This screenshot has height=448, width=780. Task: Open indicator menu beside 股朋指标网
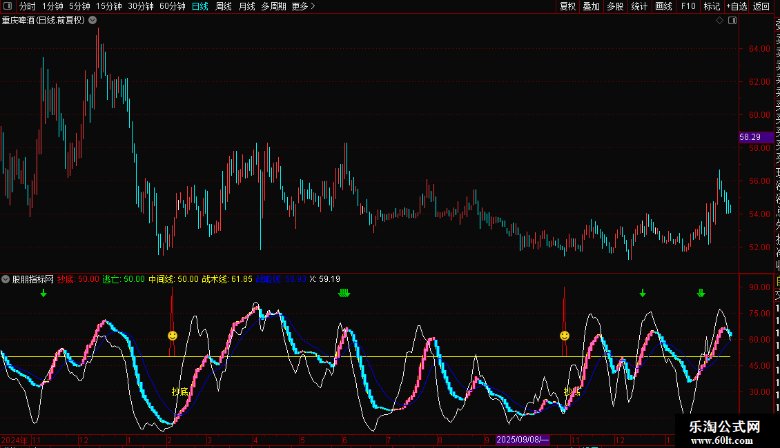pyautogui.click(x=6, y=280)
